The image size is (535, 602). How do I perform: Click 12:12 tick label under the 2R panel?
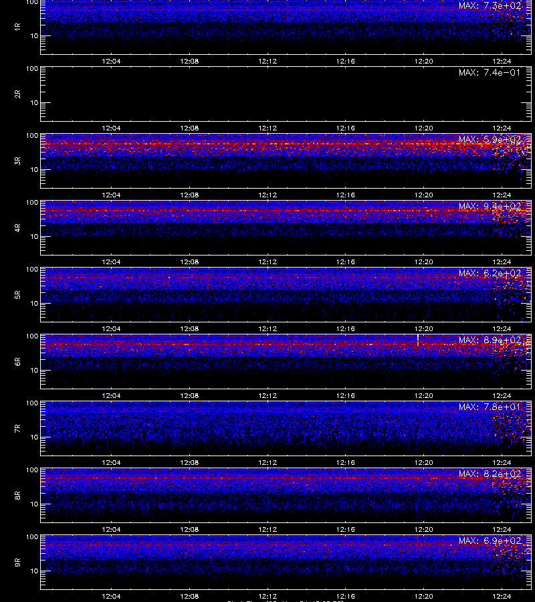click(x=267, y=128)
